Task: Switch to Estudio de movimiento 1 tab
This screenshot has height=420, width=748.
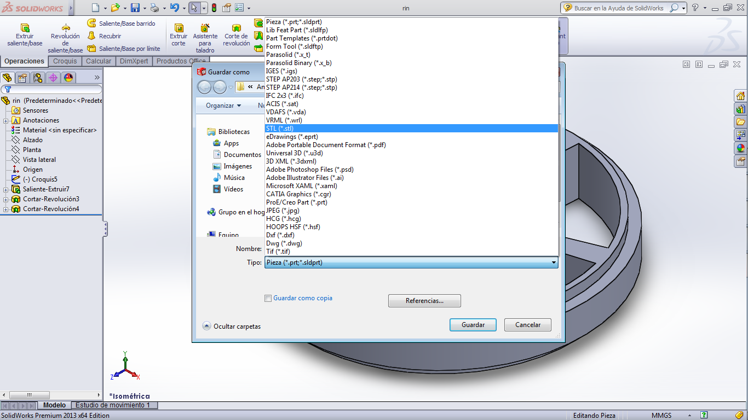Action: tap(112, 405)
